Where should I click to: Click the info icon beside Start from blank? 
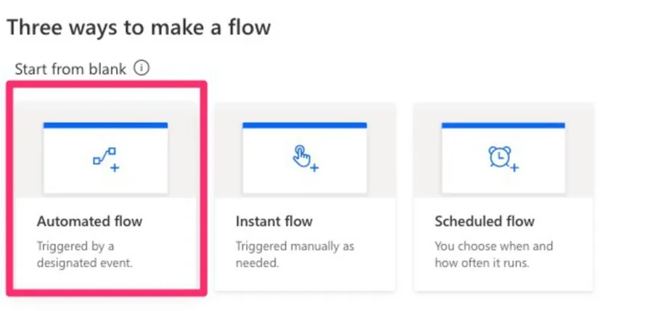click(142, 69)
